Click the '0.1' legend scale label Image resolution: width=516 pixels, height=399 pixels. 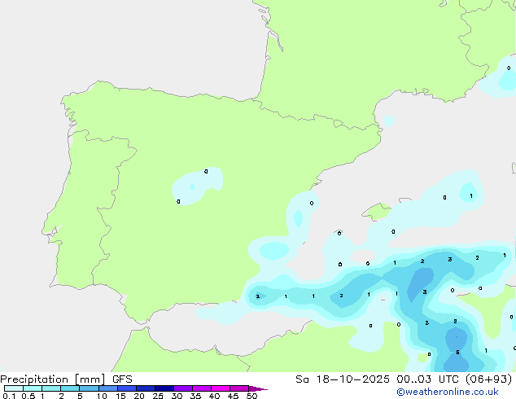pos(9,396)
